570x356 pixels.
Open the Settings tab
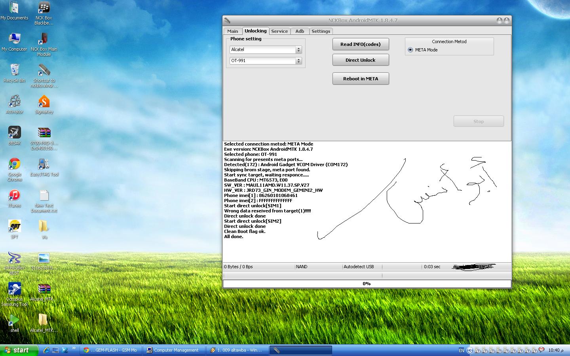pos(321,31)
